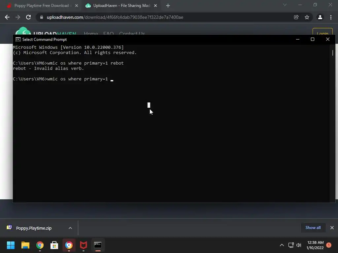
Task: Click the address bar padlock icon
Action: 42,17
